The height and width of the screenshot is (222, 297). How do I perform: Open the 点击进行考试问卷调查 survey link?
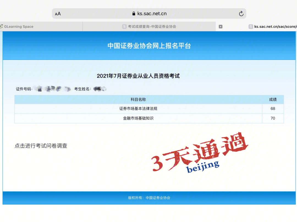click(x=41, y=146)
